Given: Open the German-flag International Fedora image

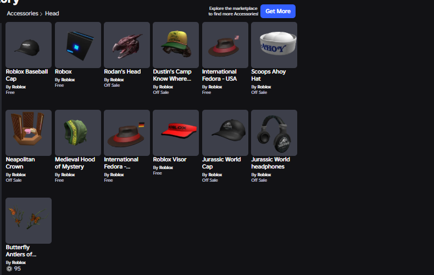Looking at the screenshot, I should 127,133.
